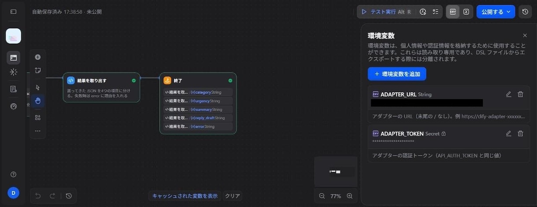This screenshot has height=207, width=537.
Task: Open more canvas options ellipsis
Action: coord(38,131)
